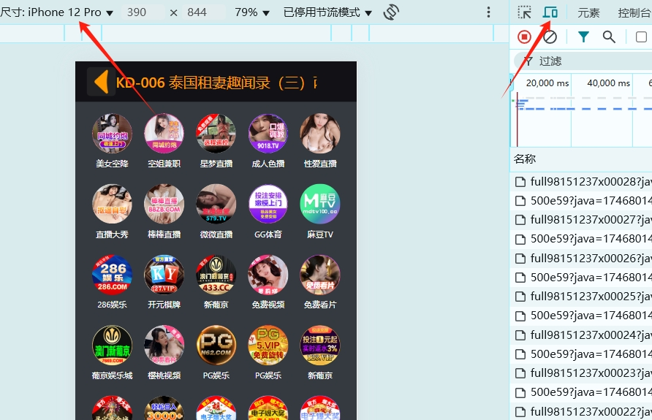
Task: Focus the 390 width input field
Action: click(x=143, y=12)
